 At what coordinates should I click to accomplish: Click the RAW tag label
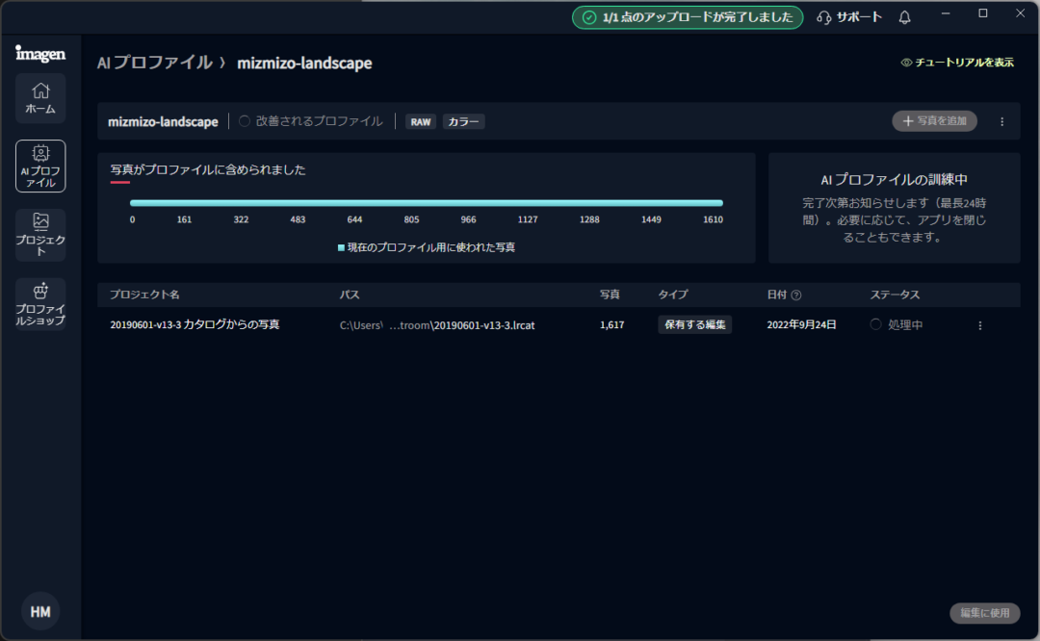421,122
